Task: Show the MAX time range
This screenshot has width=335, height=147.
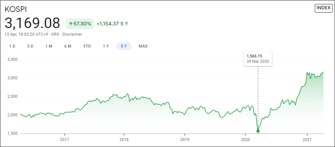Action: pyautogui.click(x=143, y=46)
